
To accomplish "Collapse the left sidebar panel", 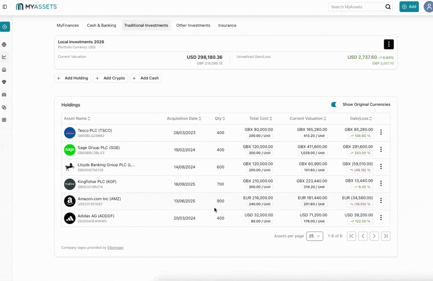I will click(x=5, y=6).
